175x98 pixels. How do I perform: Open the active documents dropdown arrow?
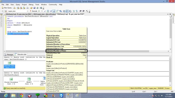point(168,14)
